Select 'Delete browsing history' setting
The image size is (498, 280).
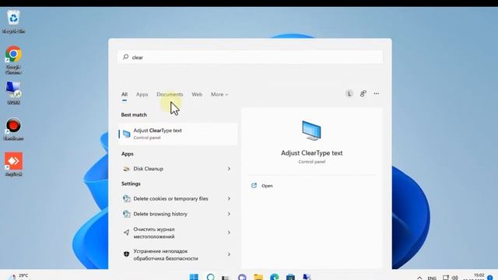(178, 214)
